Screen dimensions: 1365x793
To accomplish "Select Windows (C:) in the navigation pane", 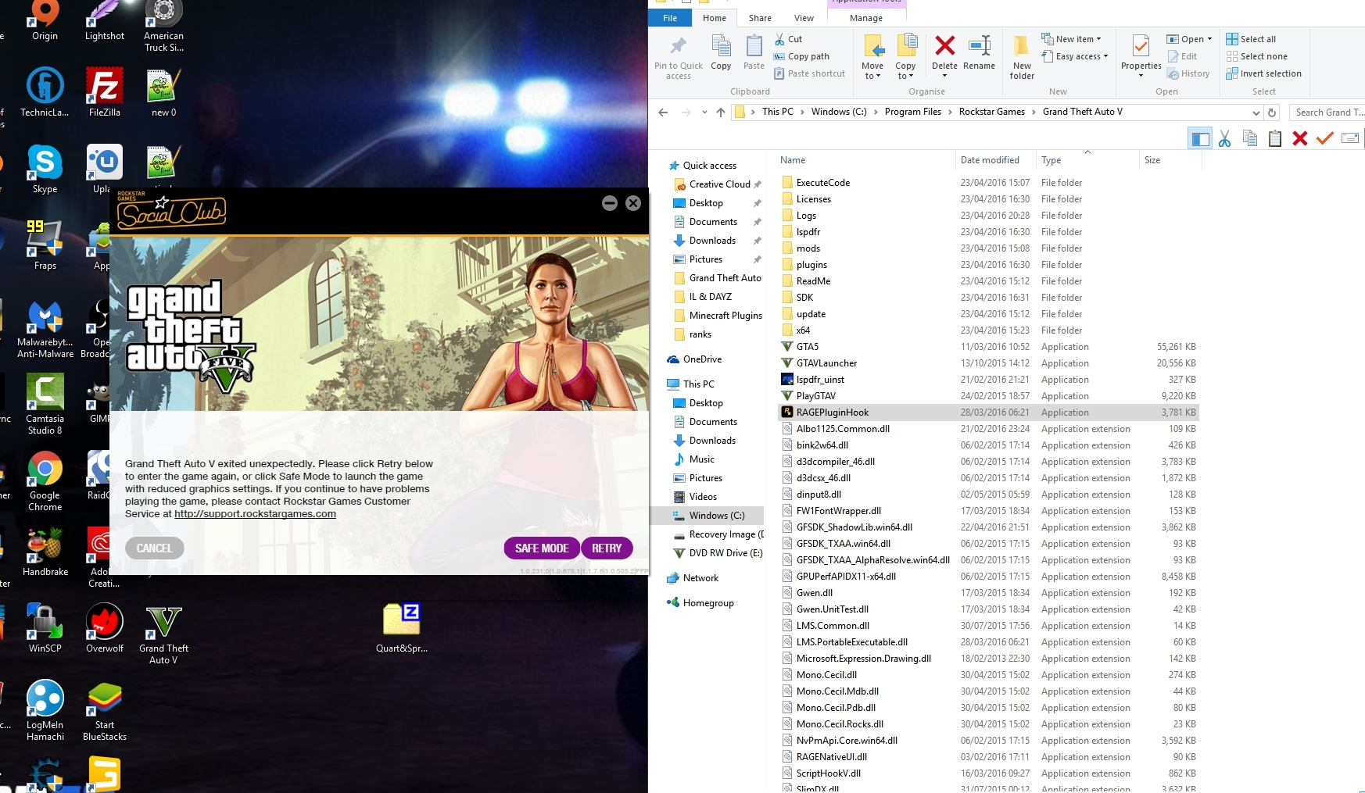I will click(717, 516).
